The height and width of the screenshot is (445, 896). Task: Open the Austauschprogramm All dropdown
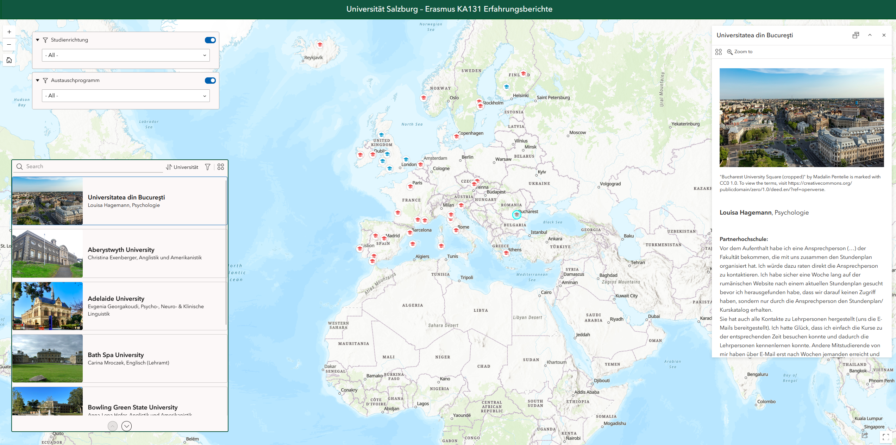click(126, 96)
